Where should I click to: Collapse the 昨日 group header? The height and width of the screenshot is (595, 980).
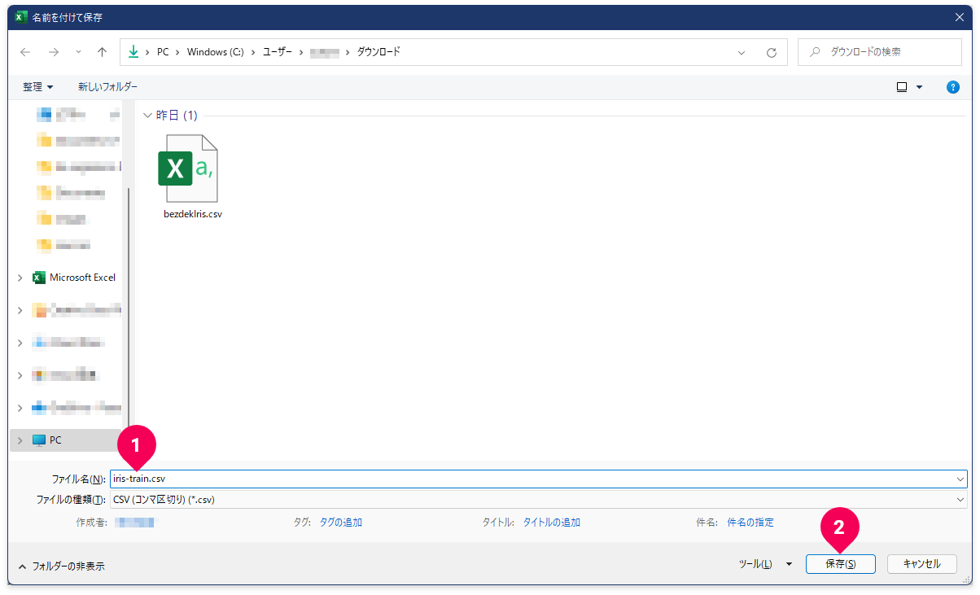point(147,116)
